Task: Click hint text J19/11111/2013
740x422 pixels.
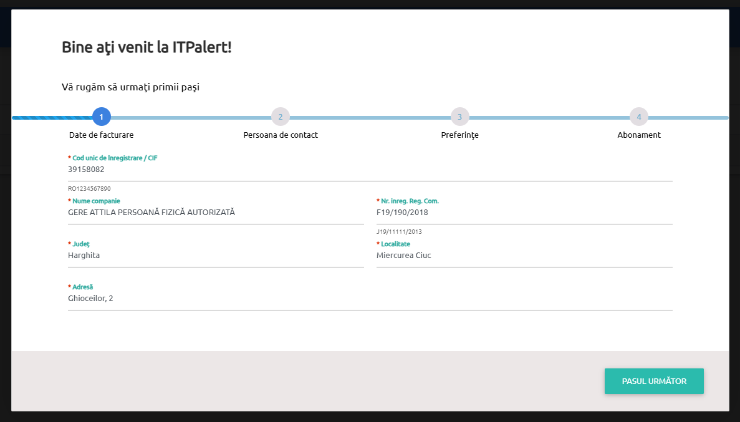Action: [399, 231]
